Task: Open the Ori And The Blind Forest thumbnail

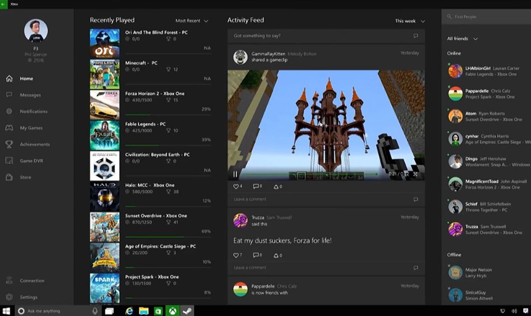Action: point(105,43)
